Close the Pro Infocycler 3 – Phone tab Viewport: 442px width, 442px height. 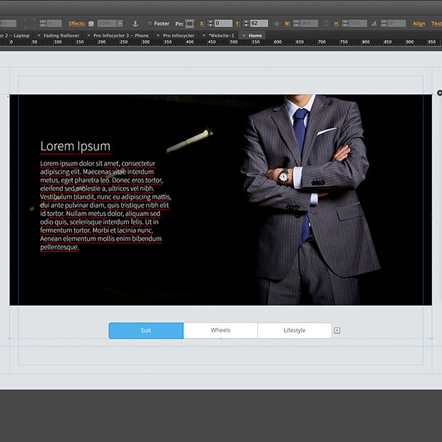tap(88, 35)
